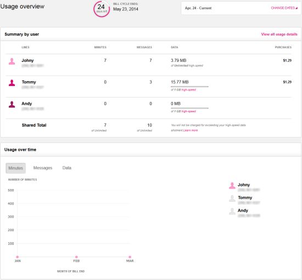The image size is (302, 280).
Task: Click the FEB data point on chart
Action: pos(76,257)
